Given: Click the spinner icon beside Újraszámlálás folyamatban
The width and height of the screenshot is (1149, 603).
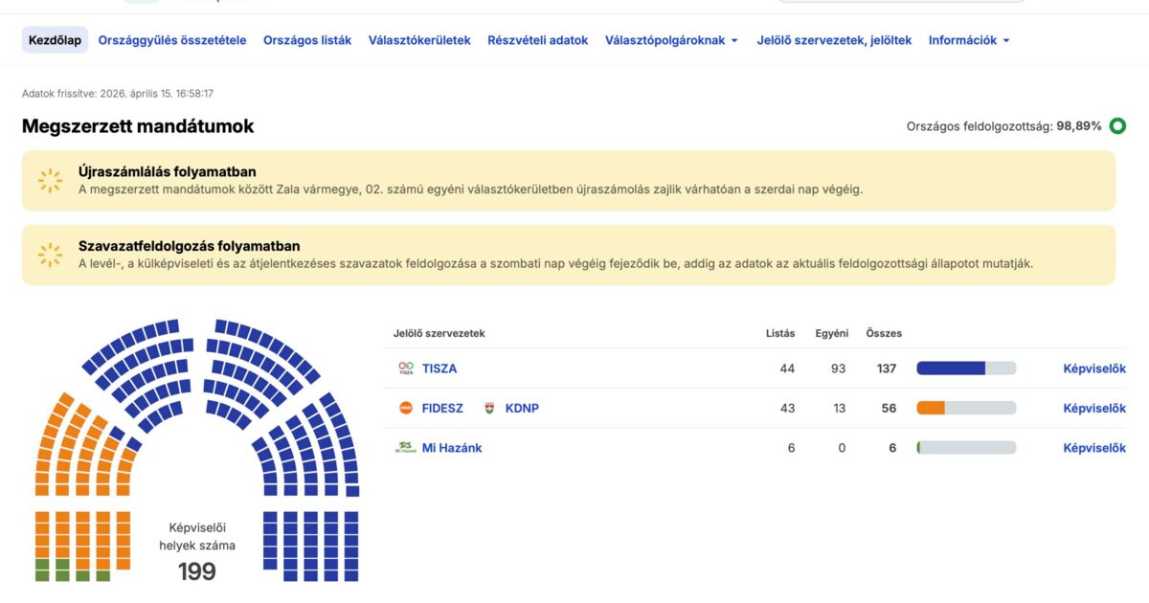Looking at the screenshot, I should (50, 180).
